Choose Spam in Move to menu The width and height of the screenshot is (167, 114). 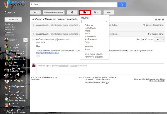87,49
